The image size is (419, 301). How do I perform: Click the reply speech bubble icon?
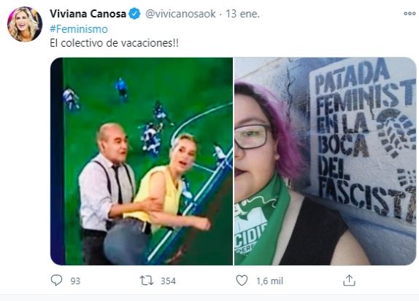pyautogui.click(x=56, y=281)
